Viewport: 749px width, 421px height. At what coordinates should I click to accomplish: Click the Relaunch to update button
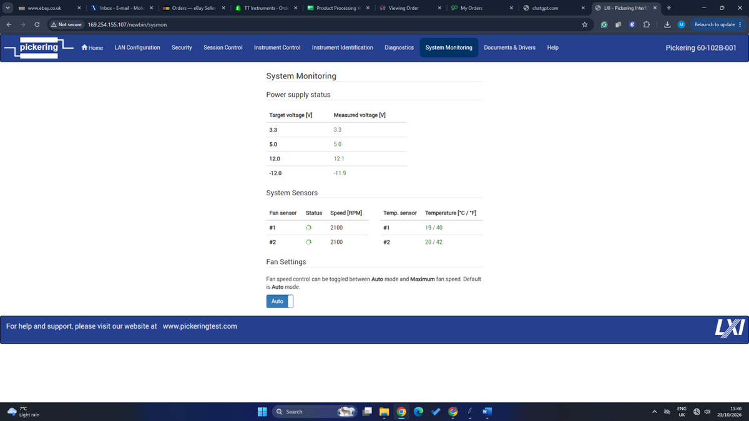(x=714, y=24)
